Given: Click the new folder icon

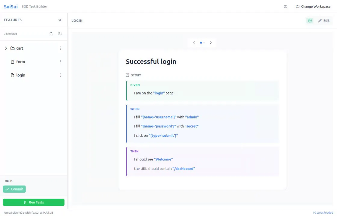Looking at the screenshot, I should click(60, 34).
